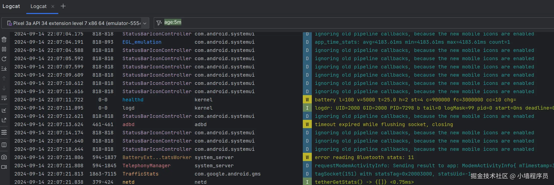This screenshot has width=554, height=185.
Task: Click the export logs icon
Action: [x=4, y=120]
